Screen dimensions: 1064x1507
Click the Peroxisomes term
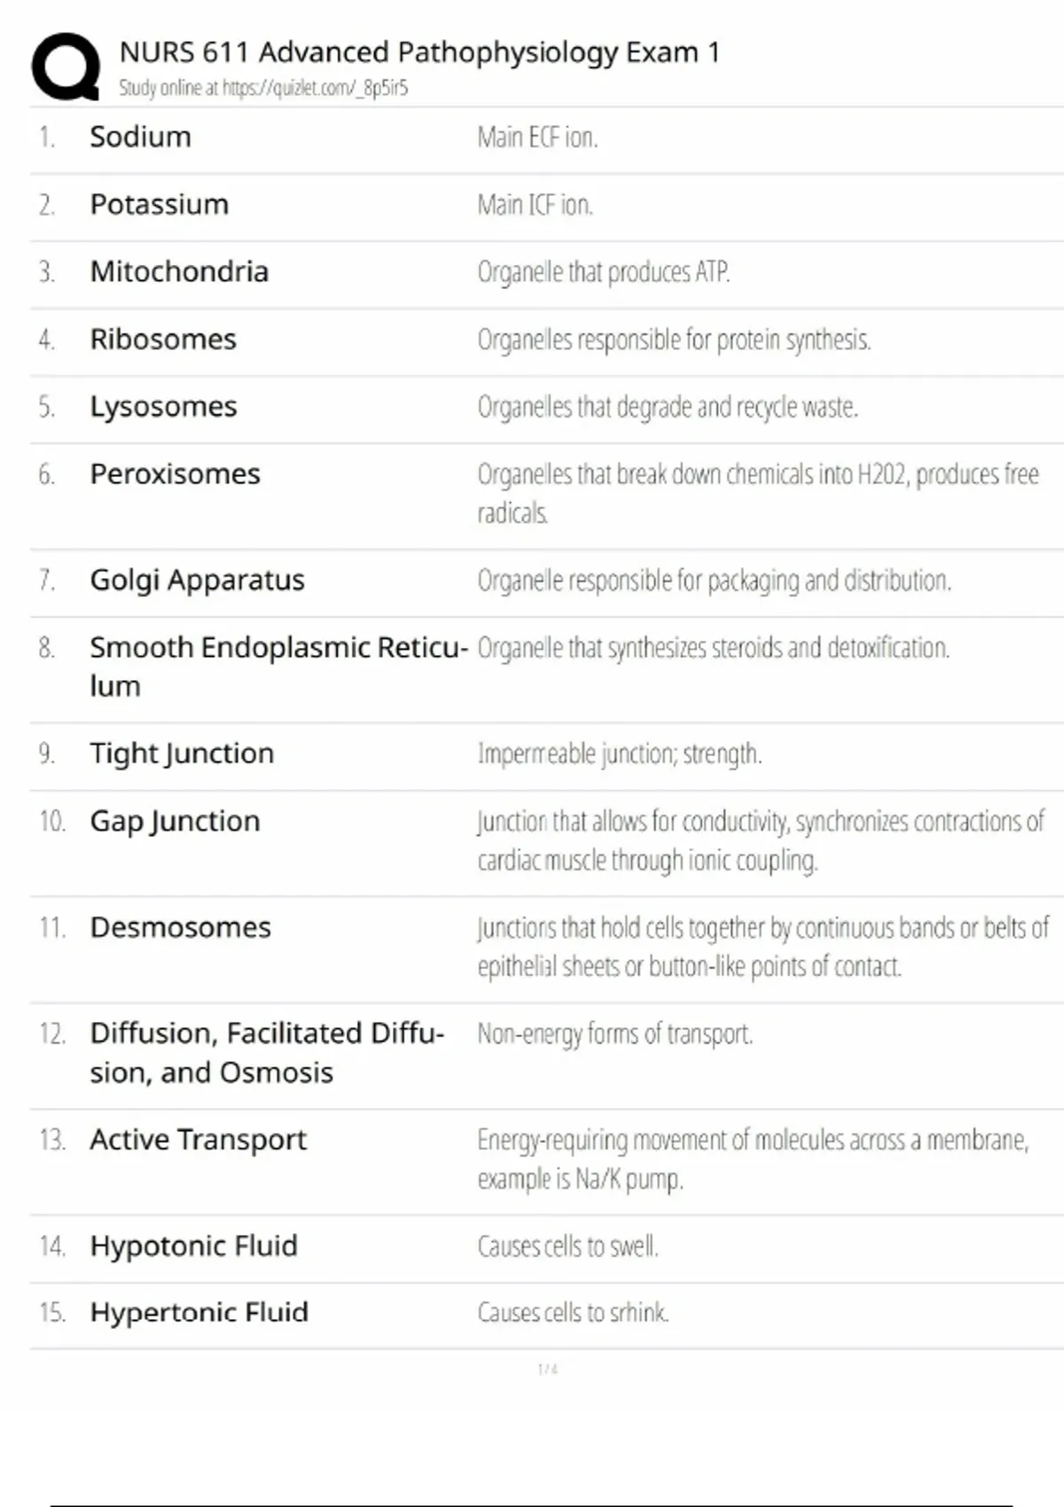(175, 474)
